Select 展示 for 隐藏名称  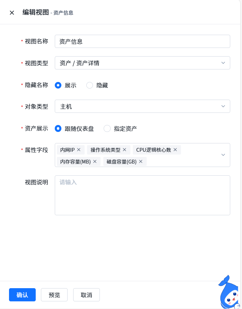click(58, 85)
